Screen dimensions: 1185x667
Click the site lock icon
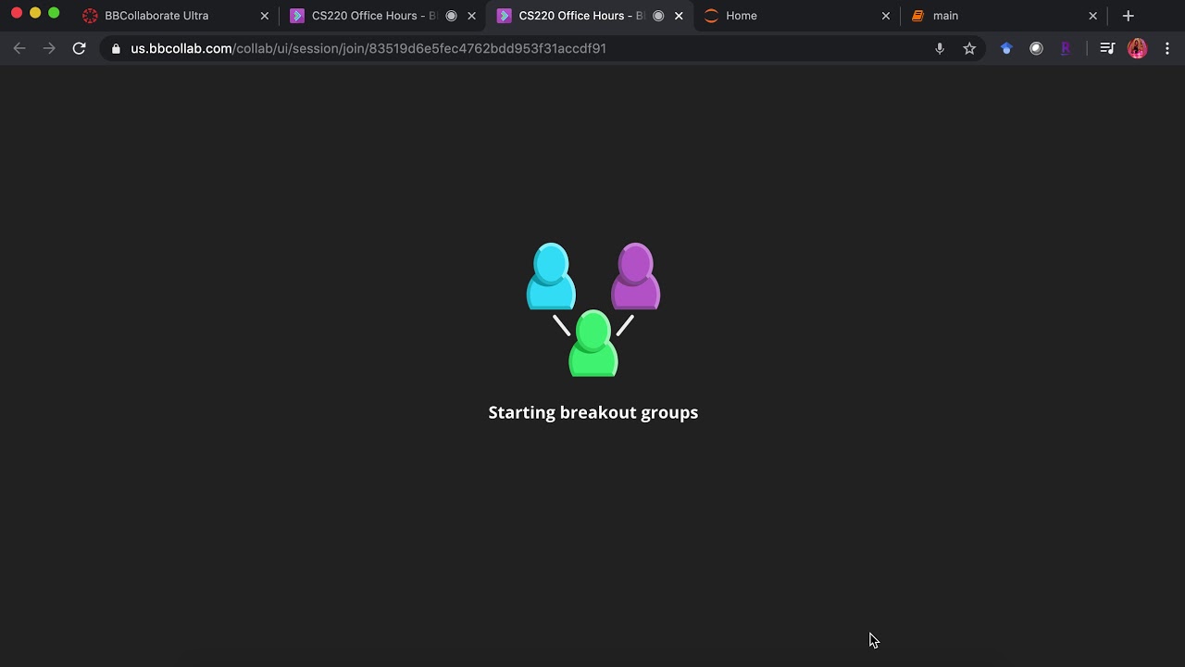[x=116, y=48]
